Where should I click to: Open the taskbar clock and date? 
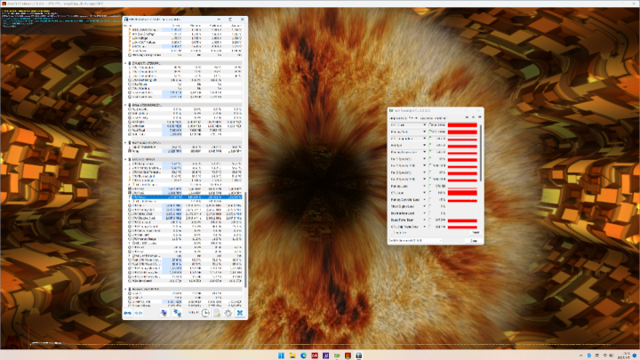[x=625, y=356]
